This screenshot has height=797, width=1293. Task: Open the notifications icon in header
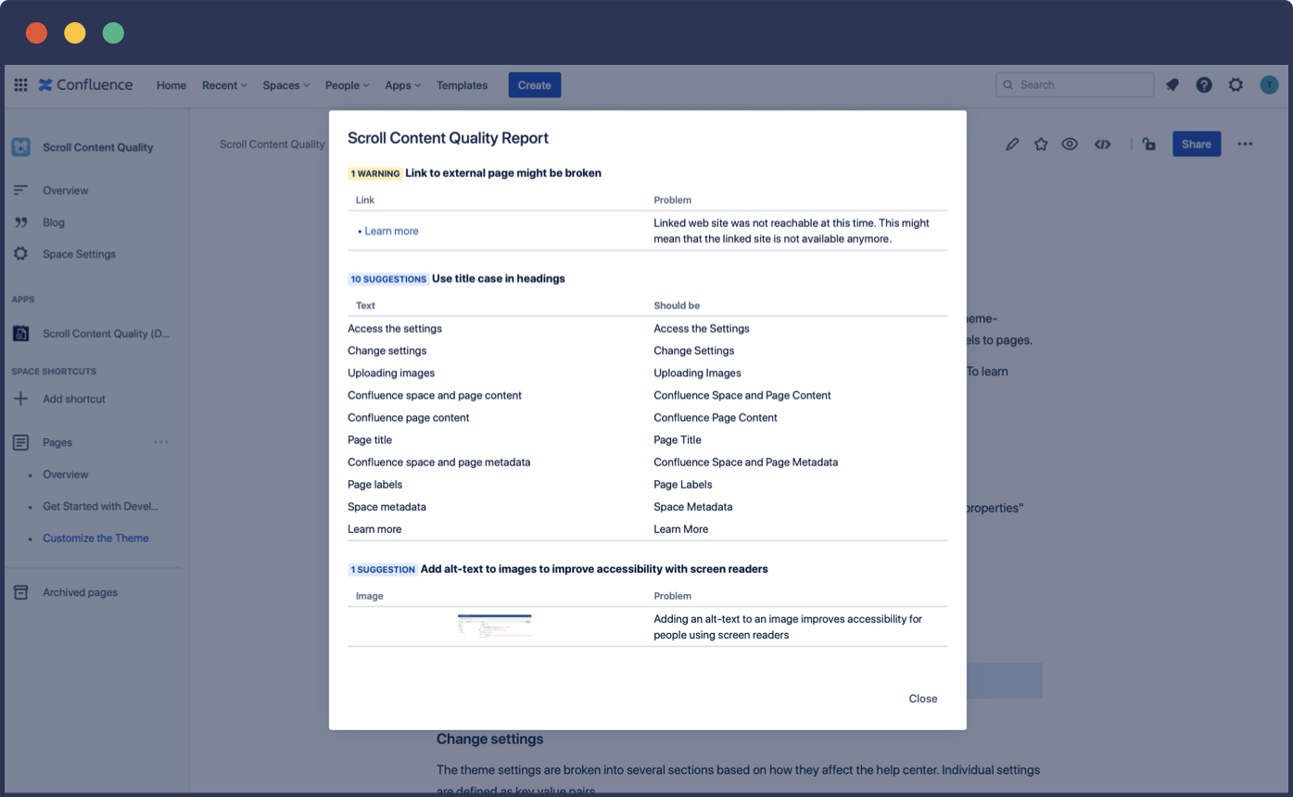click(1173, 85)
